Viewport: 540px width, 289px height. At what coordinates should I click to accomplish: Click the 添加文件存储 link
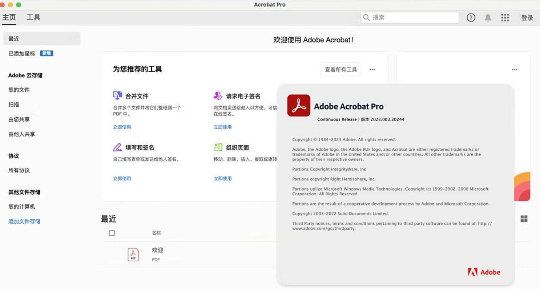[x=24, y=221]
